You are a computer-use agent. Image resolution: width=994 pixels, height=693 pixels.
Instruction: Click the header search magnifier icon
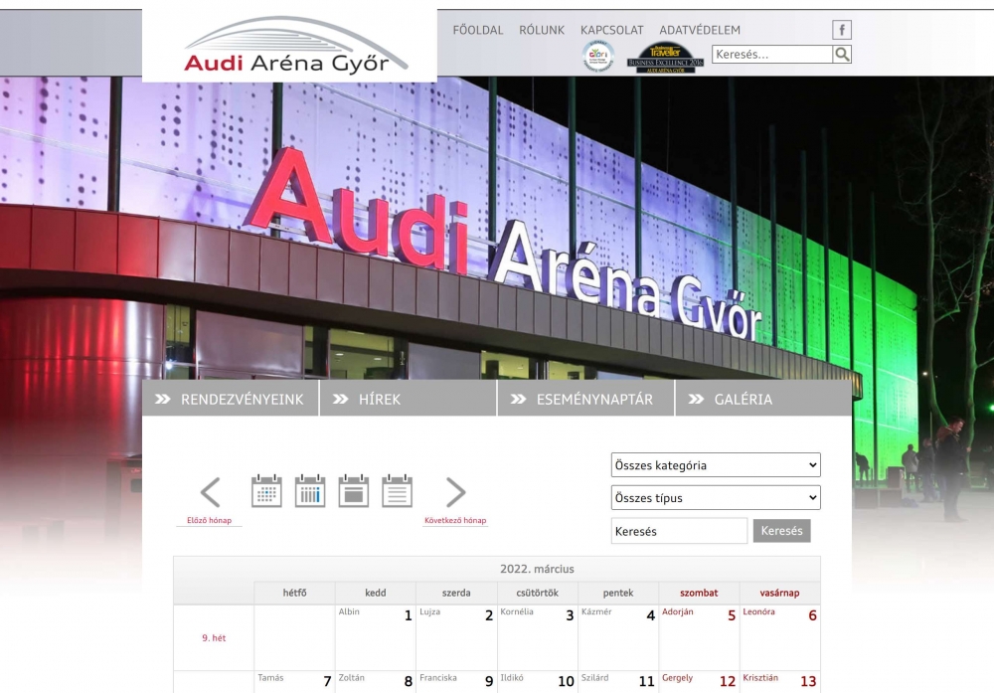tap(842, 55)
